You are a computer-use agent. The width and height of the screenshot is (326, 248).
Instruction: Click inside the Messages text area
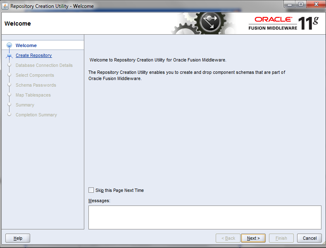pyautogui.click(x=205, y=217)
